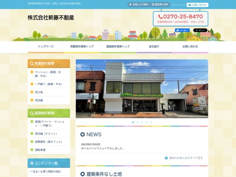Click the NEWS heading

tap(94, 135)
